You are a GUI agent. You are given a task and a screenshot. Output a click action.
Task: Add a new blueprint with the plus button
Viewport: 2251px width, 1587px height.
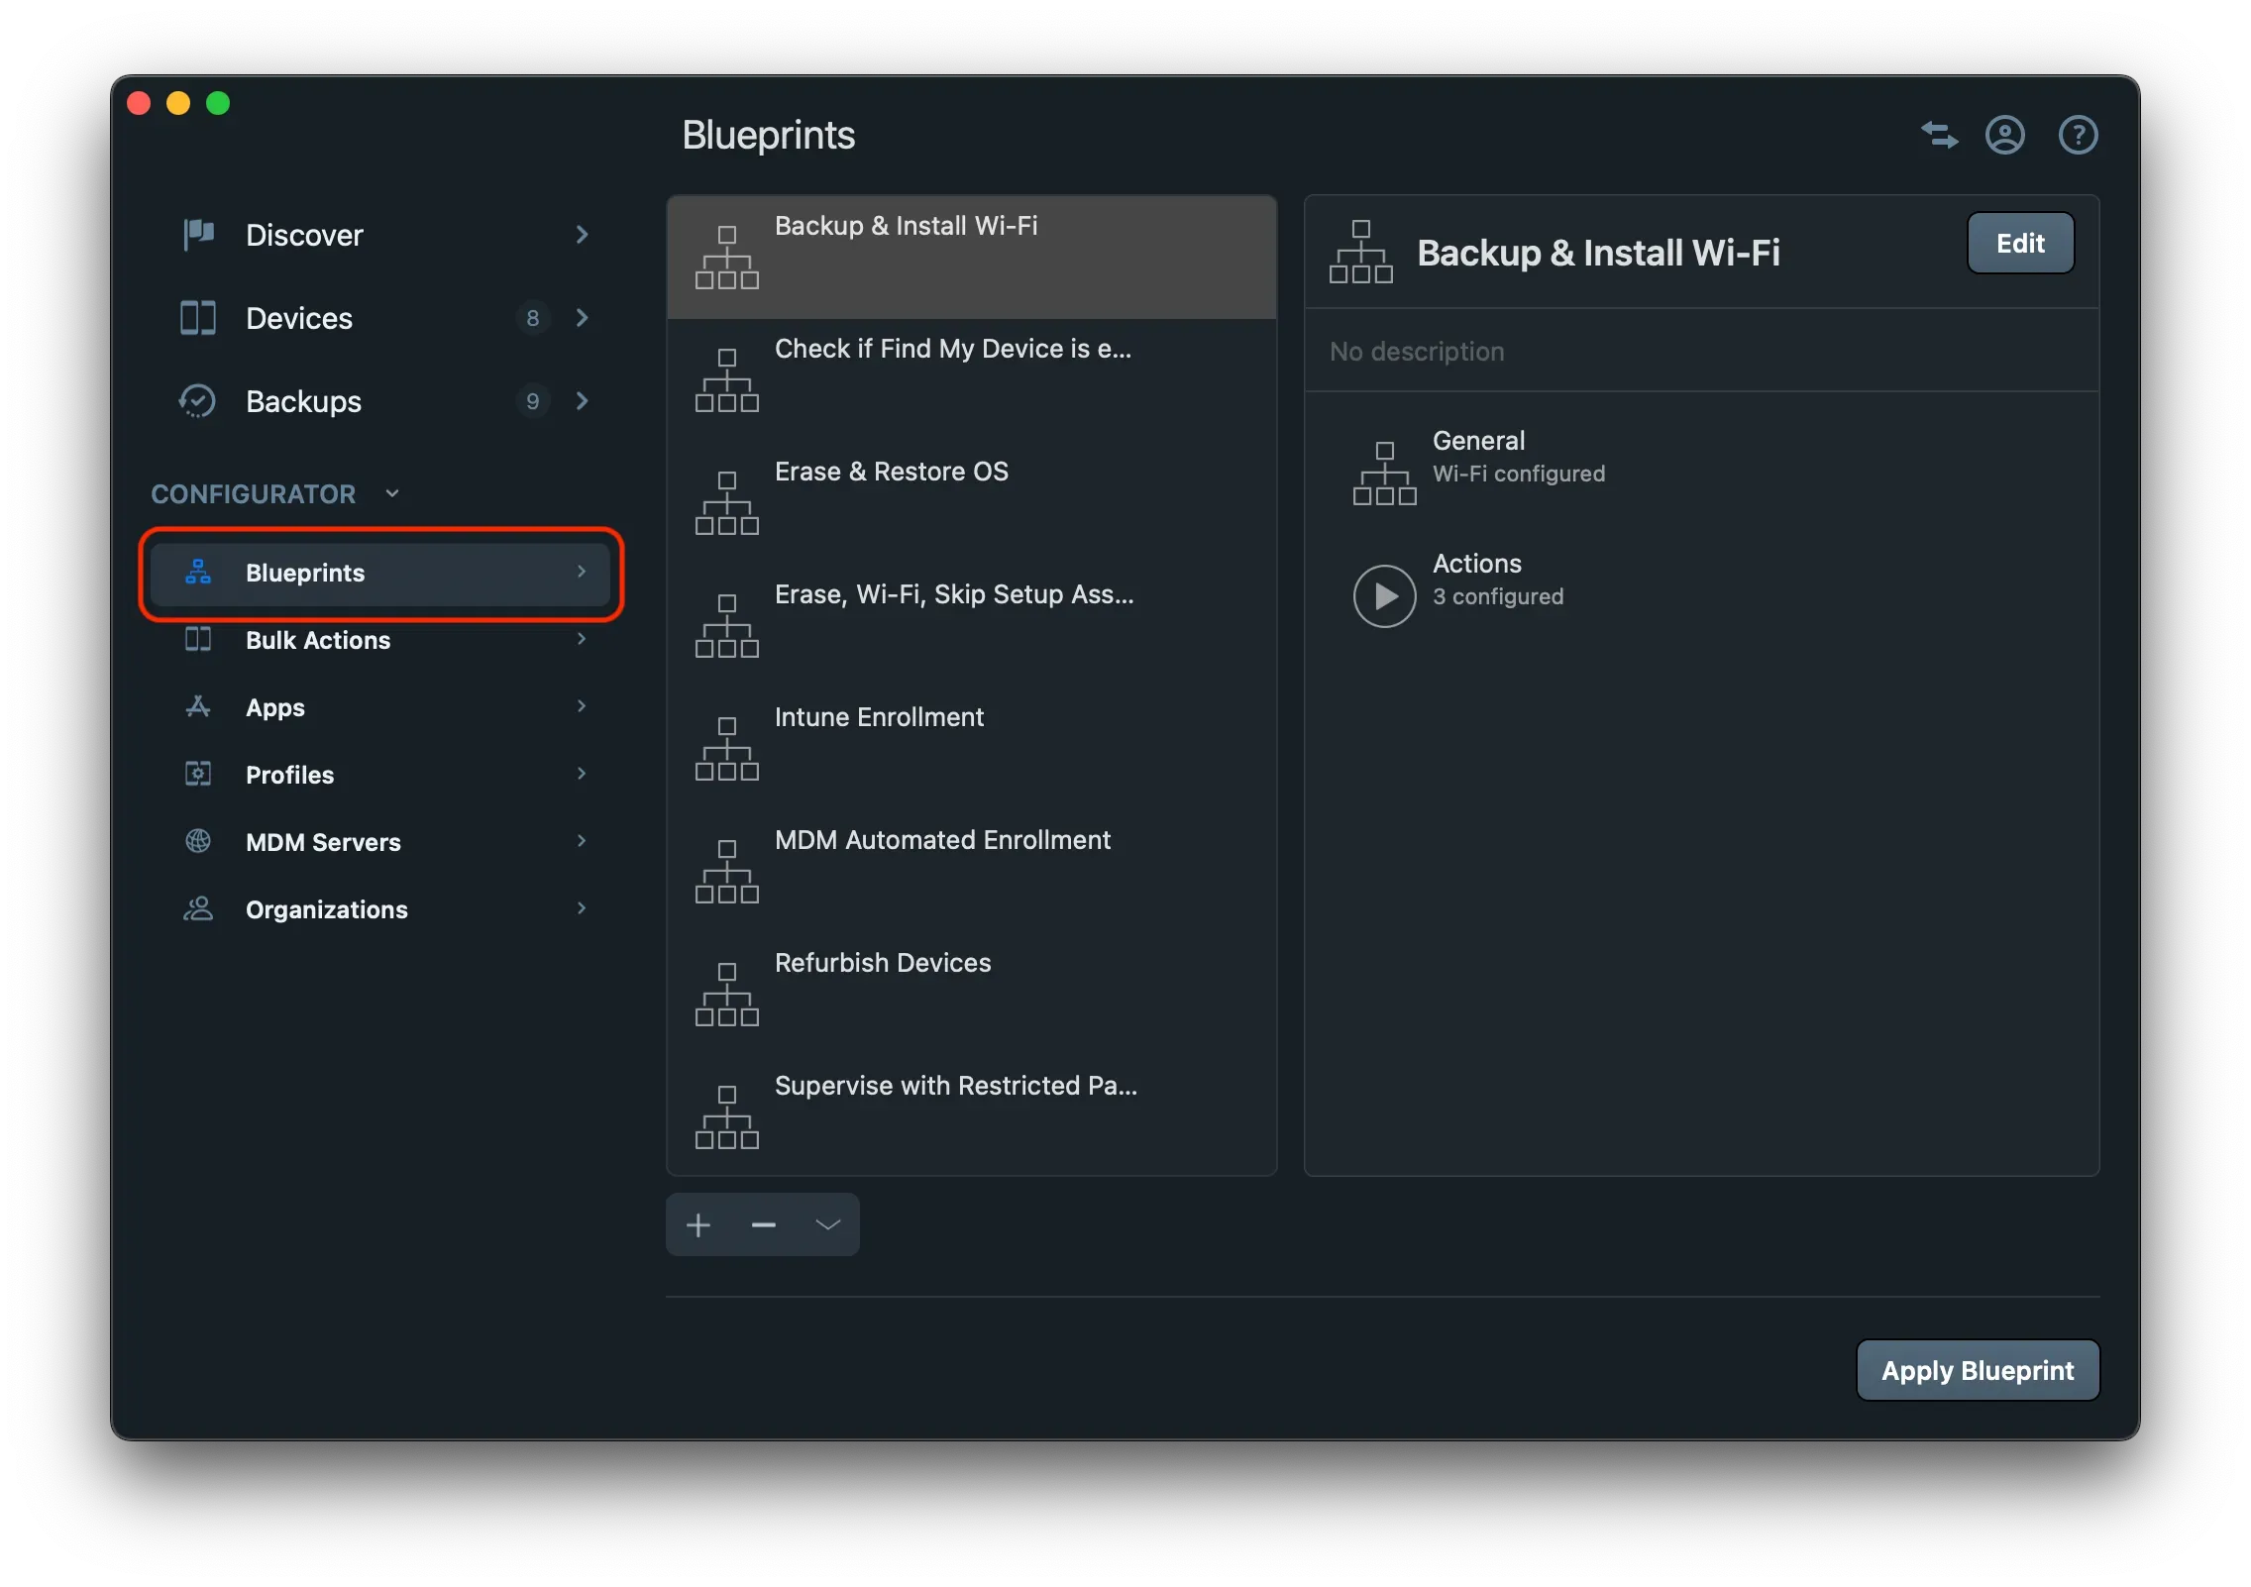tap(697, 1224)
